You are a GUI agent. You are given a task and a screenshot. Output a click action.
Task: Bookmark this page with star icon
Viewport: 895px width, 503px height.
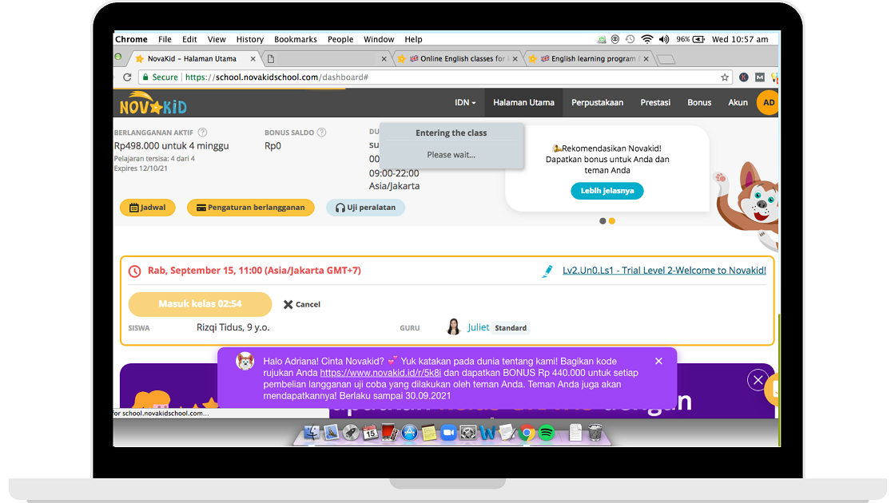click(x=724, y=77)
